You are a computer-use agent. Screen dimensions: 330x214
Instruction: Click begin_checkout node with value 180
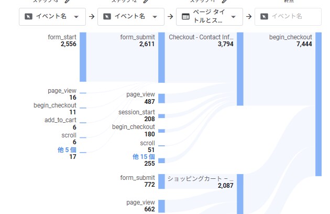tap(161, 131)
